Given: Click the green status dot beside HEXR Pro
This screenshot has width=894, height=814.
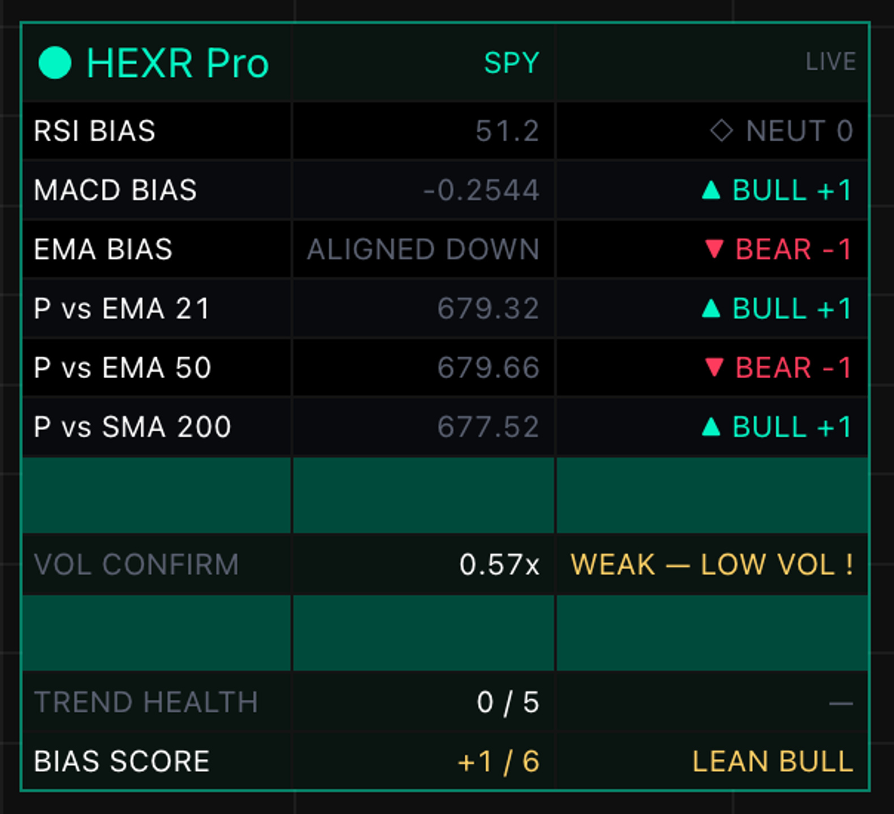Looking at the screenshot, I should coord(55,62).
